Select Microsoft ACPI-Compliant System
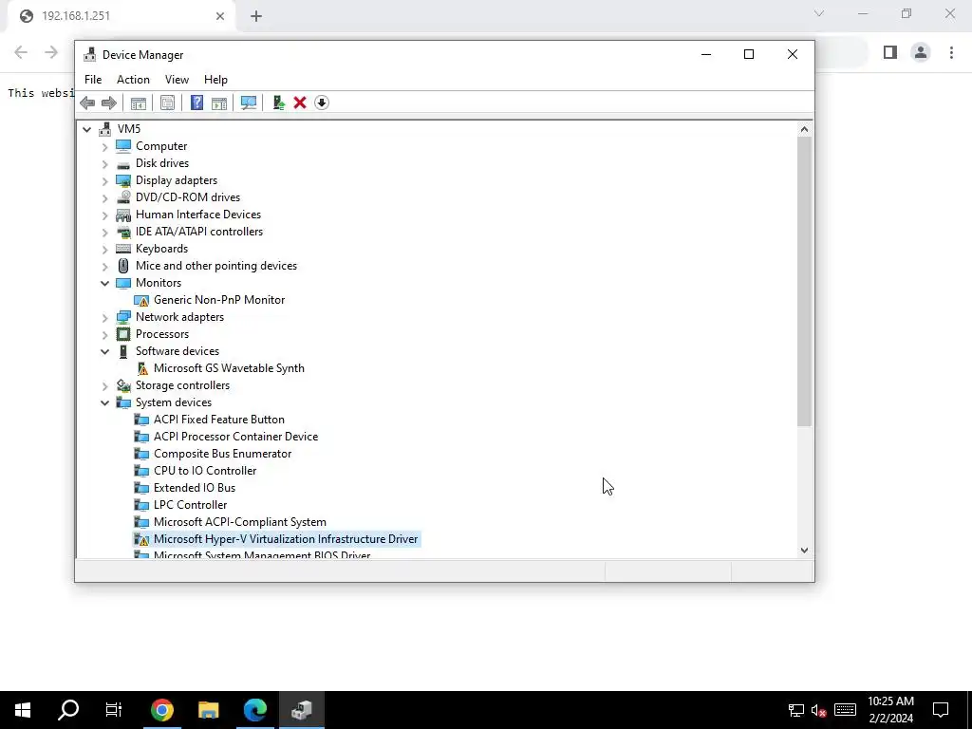 [240, 522]
